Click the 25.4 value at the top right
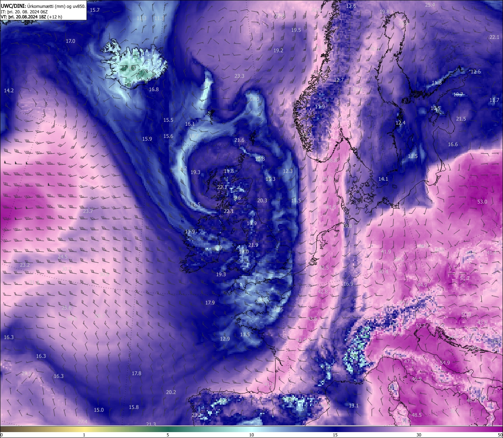Screen dimensions: 503x438 click(x=430, y=5)
